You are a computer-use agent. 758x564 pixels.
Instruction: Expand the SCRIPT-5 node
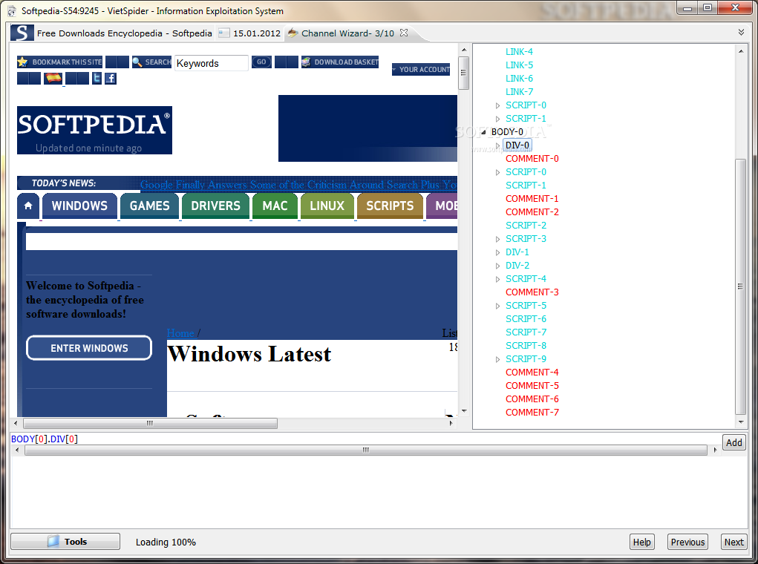pos(497,306)
